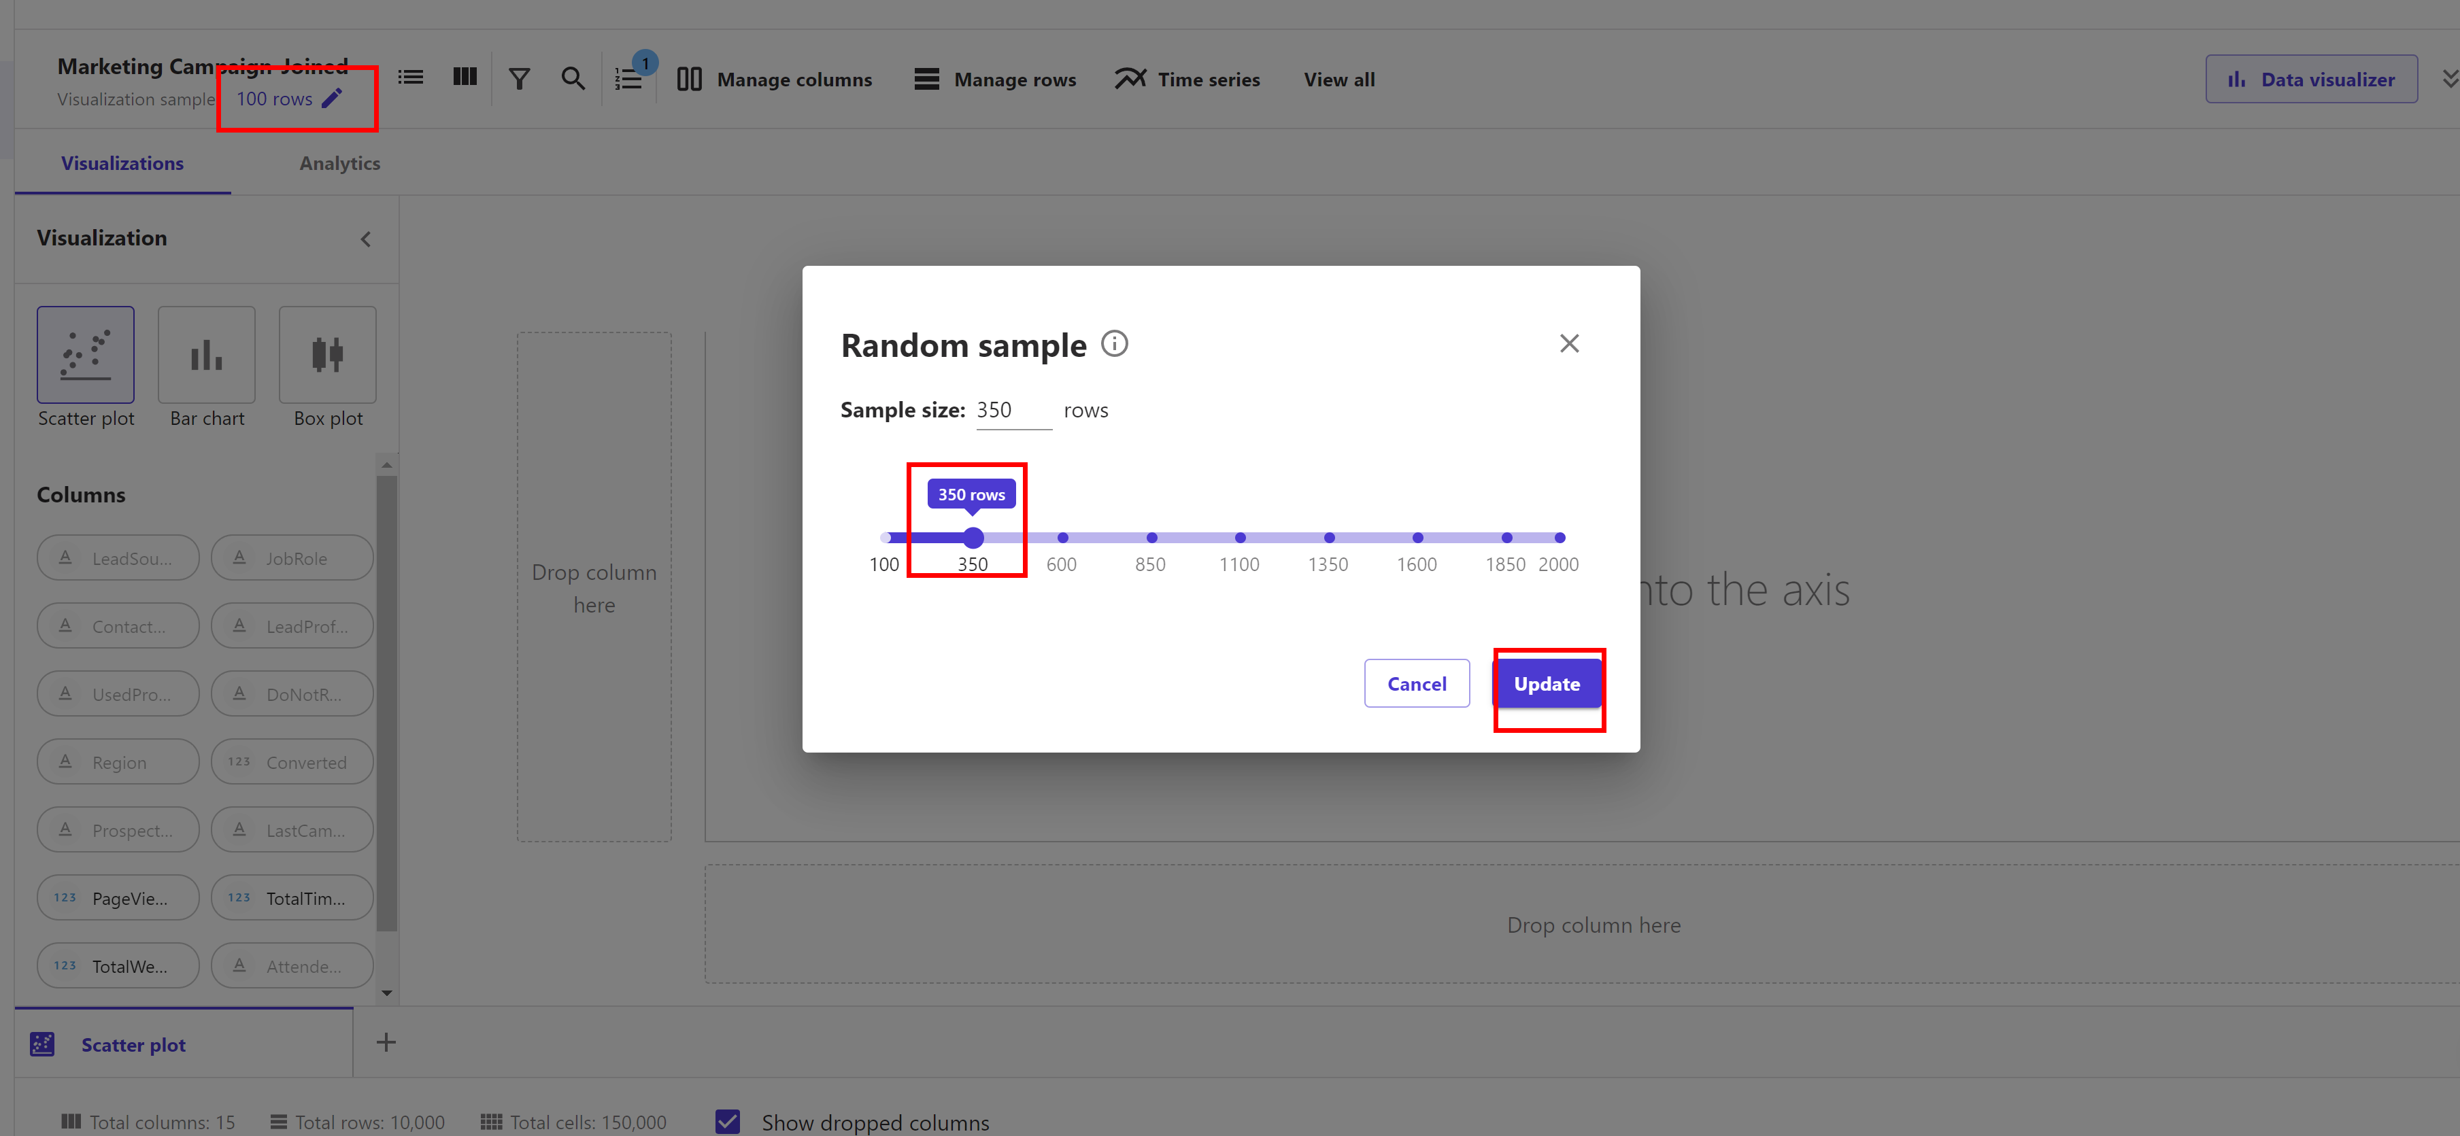Viewport: 2460px width, 1136px height.
Task: Click the info icon beside Random sample
Action: 1113,344
